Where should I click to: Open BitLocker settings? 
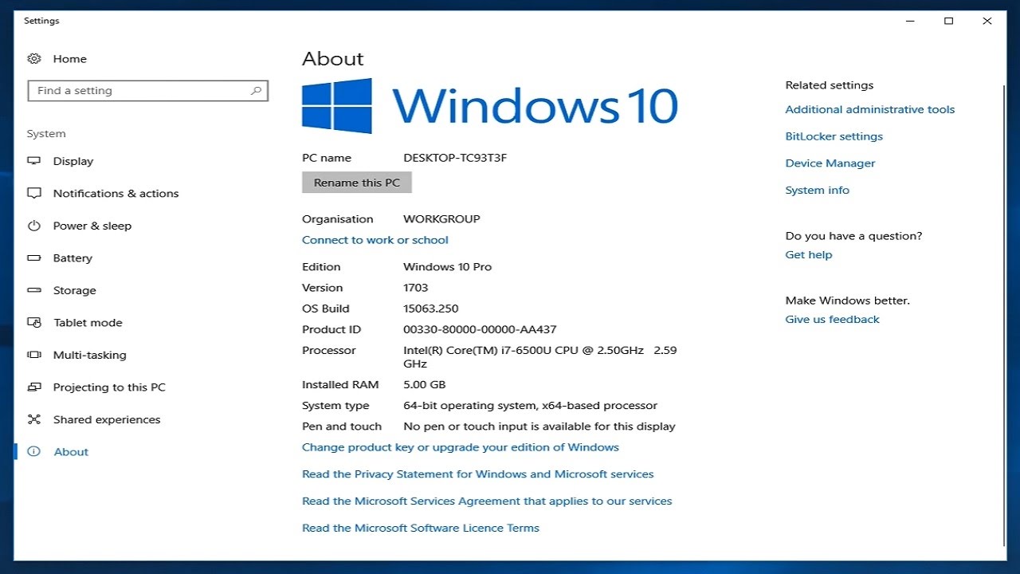click(x=834, y=136)
